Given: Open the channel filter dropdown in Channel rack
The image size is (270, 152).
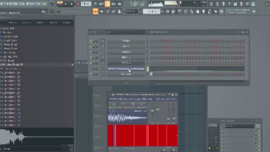Looking at the screenshot, I should 126,32.
